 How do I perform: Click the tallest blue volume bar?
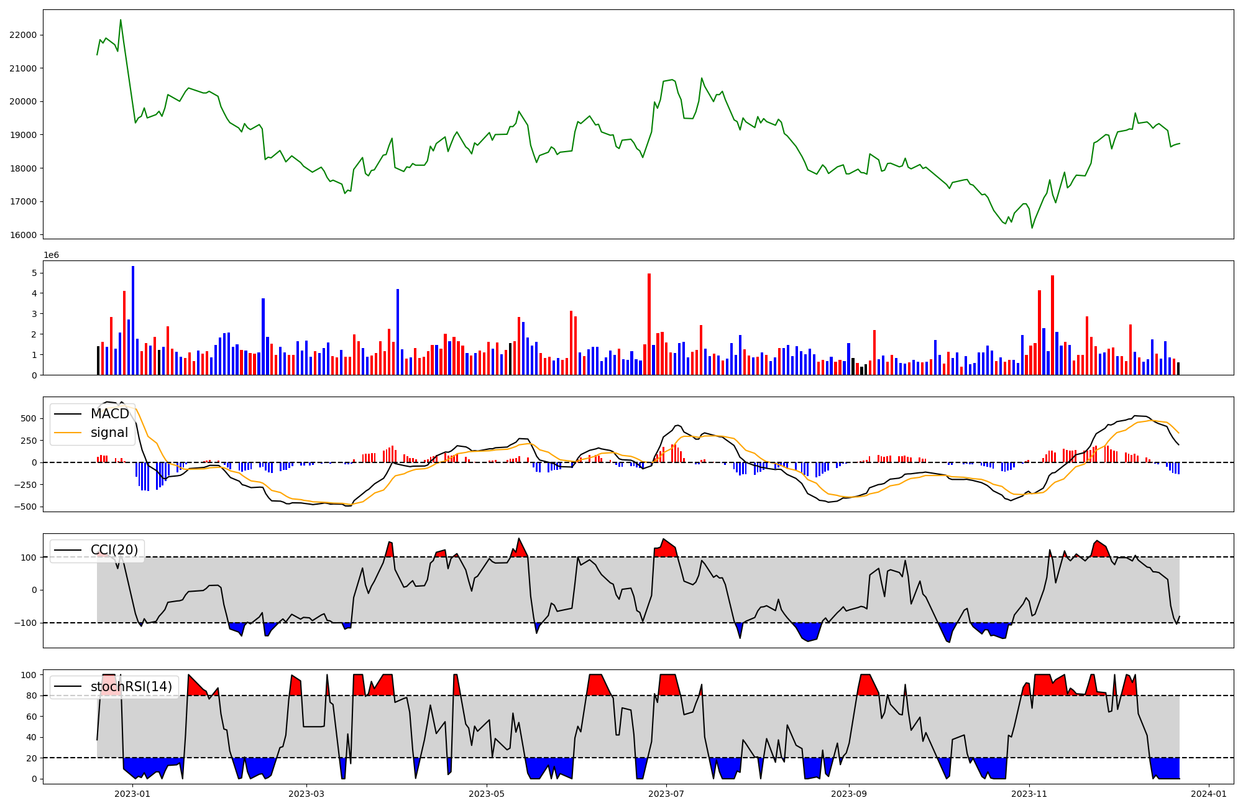pyautogui.click(x=133, y=320)
